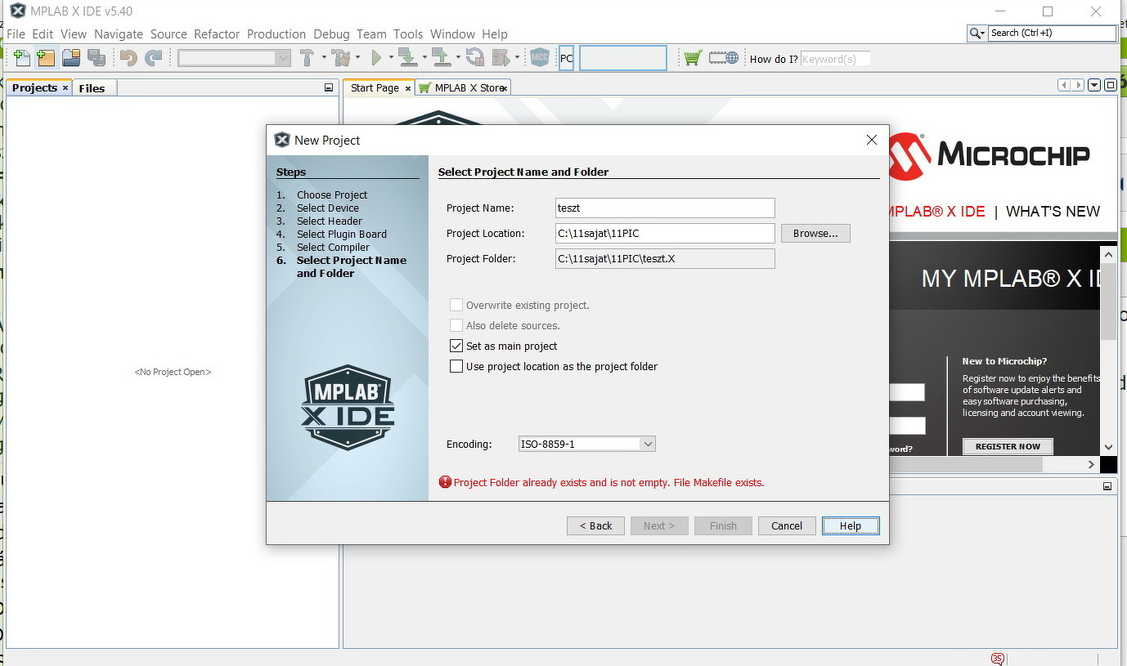
Task: Click the REGISTER NOW button
Action: (1008, 446)
